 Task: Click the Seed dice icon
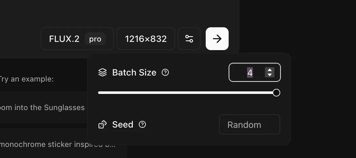102,125
